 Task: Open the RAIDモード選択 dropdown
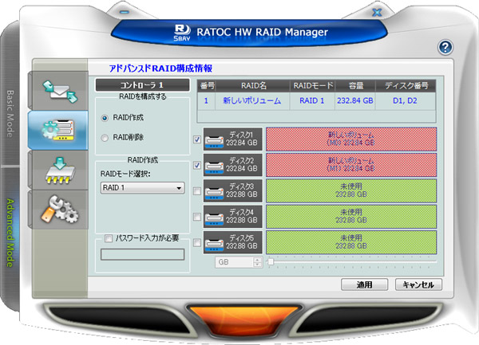(x=142, y=188)
